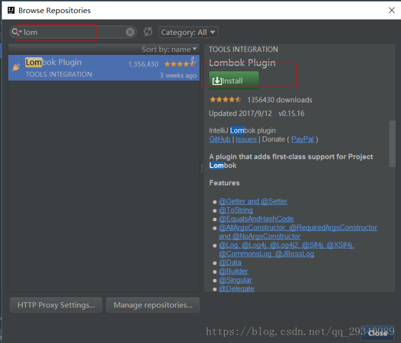401x343 pixels.
Task: Click HTTP Proxy Settings button
Action: coord(56,305)
